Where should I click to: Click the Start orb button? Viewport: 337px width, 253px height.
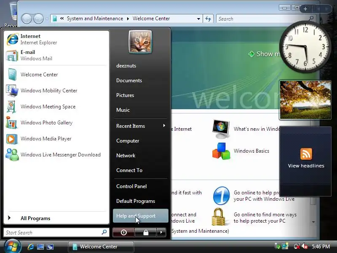click(x=12, y=247)
